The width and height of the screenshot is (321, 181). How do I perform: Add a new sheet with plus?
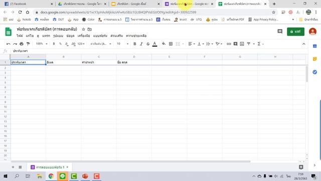coord(13,167)
